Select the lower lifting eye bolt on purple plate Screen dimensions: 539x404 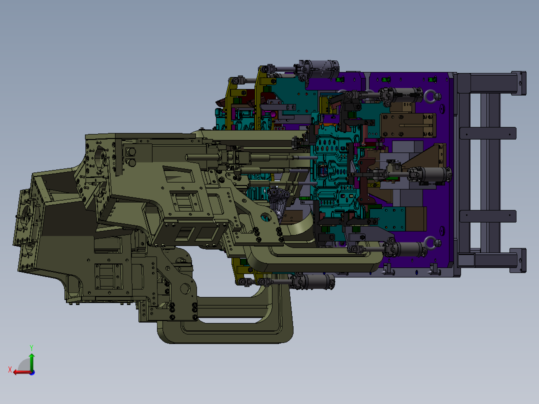(432, 242)
